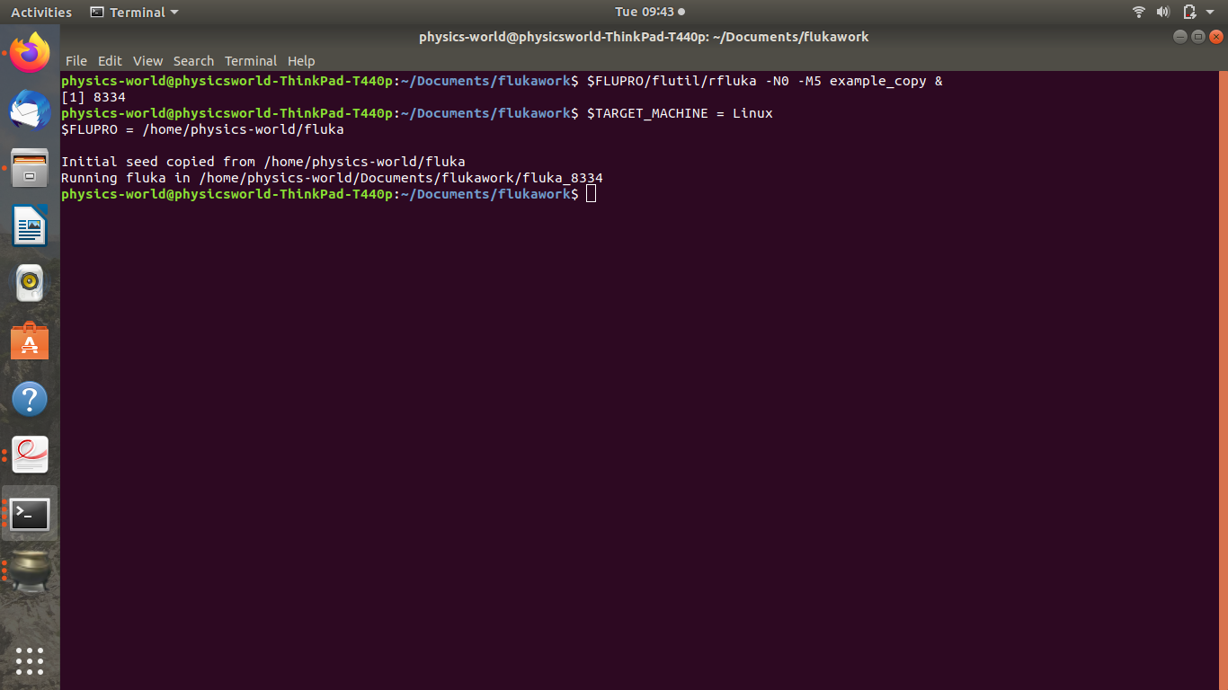Open the Search menu

coord(193,61)
